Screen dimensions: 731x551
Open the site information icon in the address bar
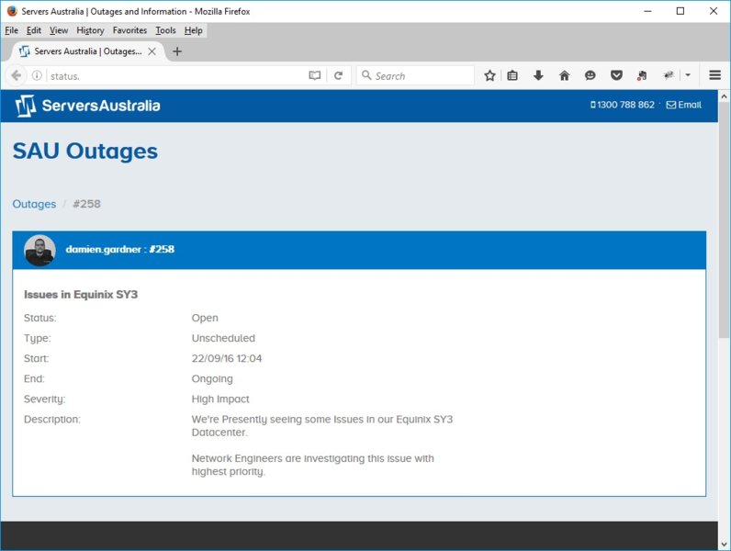point(37,75)
